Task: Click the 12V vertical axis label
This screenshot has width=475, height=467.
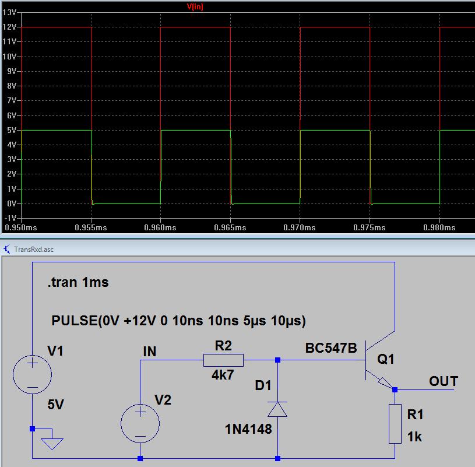Action: pyautogui.click(x=9, y=27)
